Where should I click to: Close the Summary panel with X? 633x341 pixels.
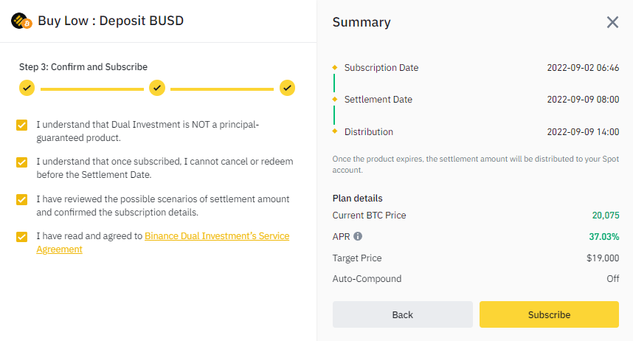point(612,22)
